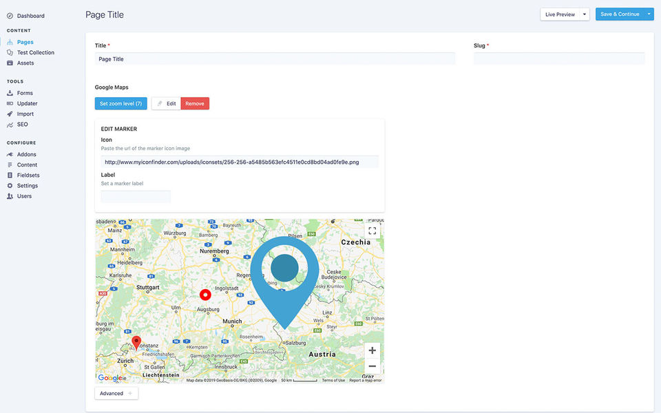Open the Live Preview dropdown arrow
661x413 pixels.
point(585,14)
